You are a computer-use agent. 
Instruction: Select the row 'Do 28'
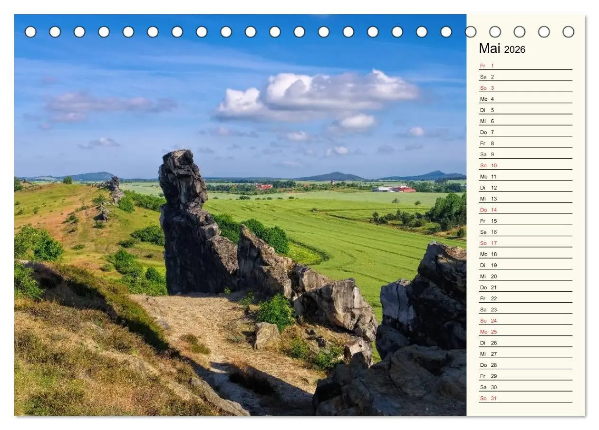[526, 365]
